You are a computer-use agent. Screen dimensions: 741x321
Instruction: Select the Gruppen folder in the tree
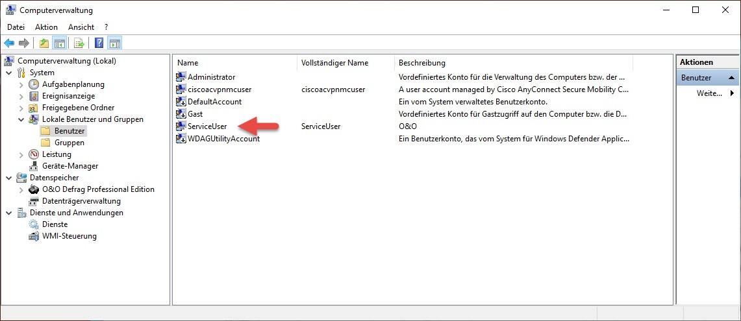click(x=69, y=143)
